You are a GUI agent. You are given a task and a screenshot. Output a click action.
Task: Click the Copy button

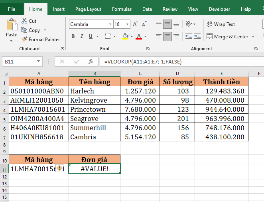(31, 30)
